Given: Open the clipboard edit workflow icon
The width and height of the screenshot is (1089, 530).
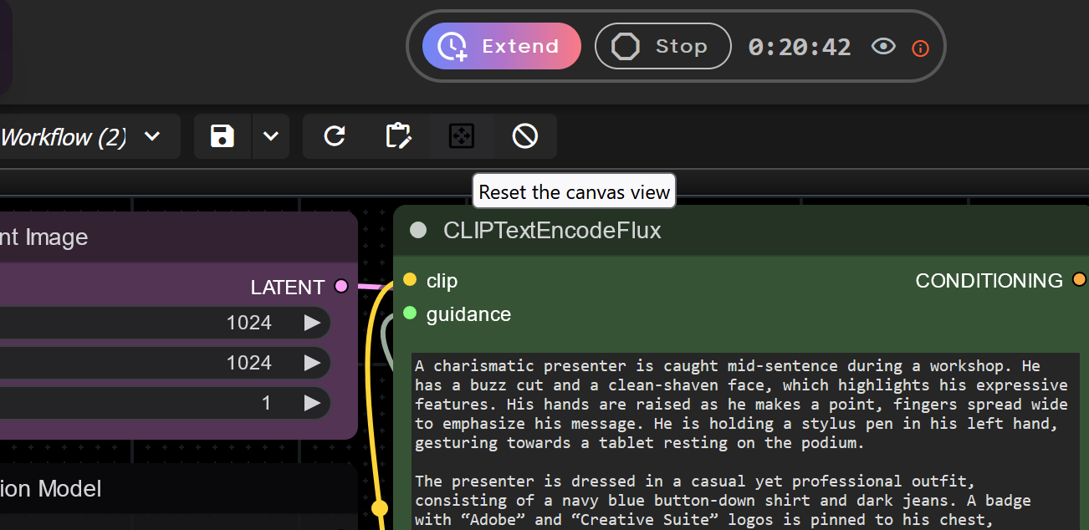Looking at the screenshot, I should click(x=399, y=136).
